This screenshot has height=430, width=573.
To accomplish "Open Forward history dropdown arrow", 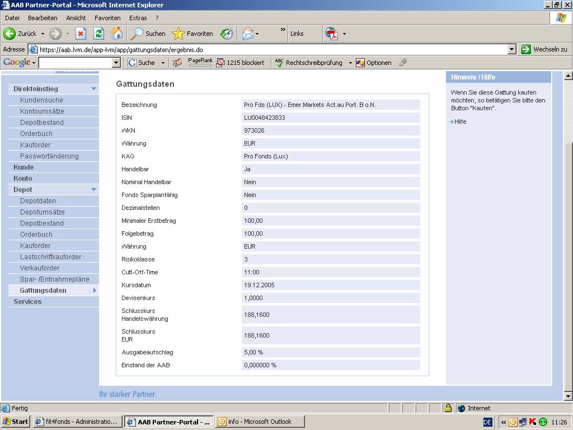I will [68, 34].
